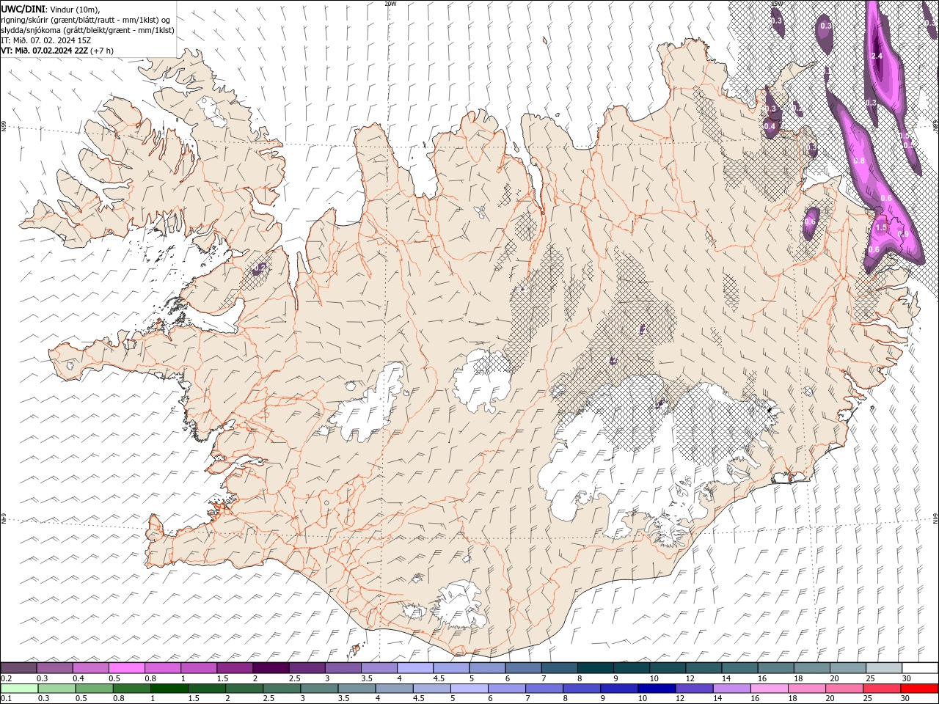The image size is (939, 704).
Task: Click rain legend swatch between 2.5 and 3
Action: tap(282, 689)
